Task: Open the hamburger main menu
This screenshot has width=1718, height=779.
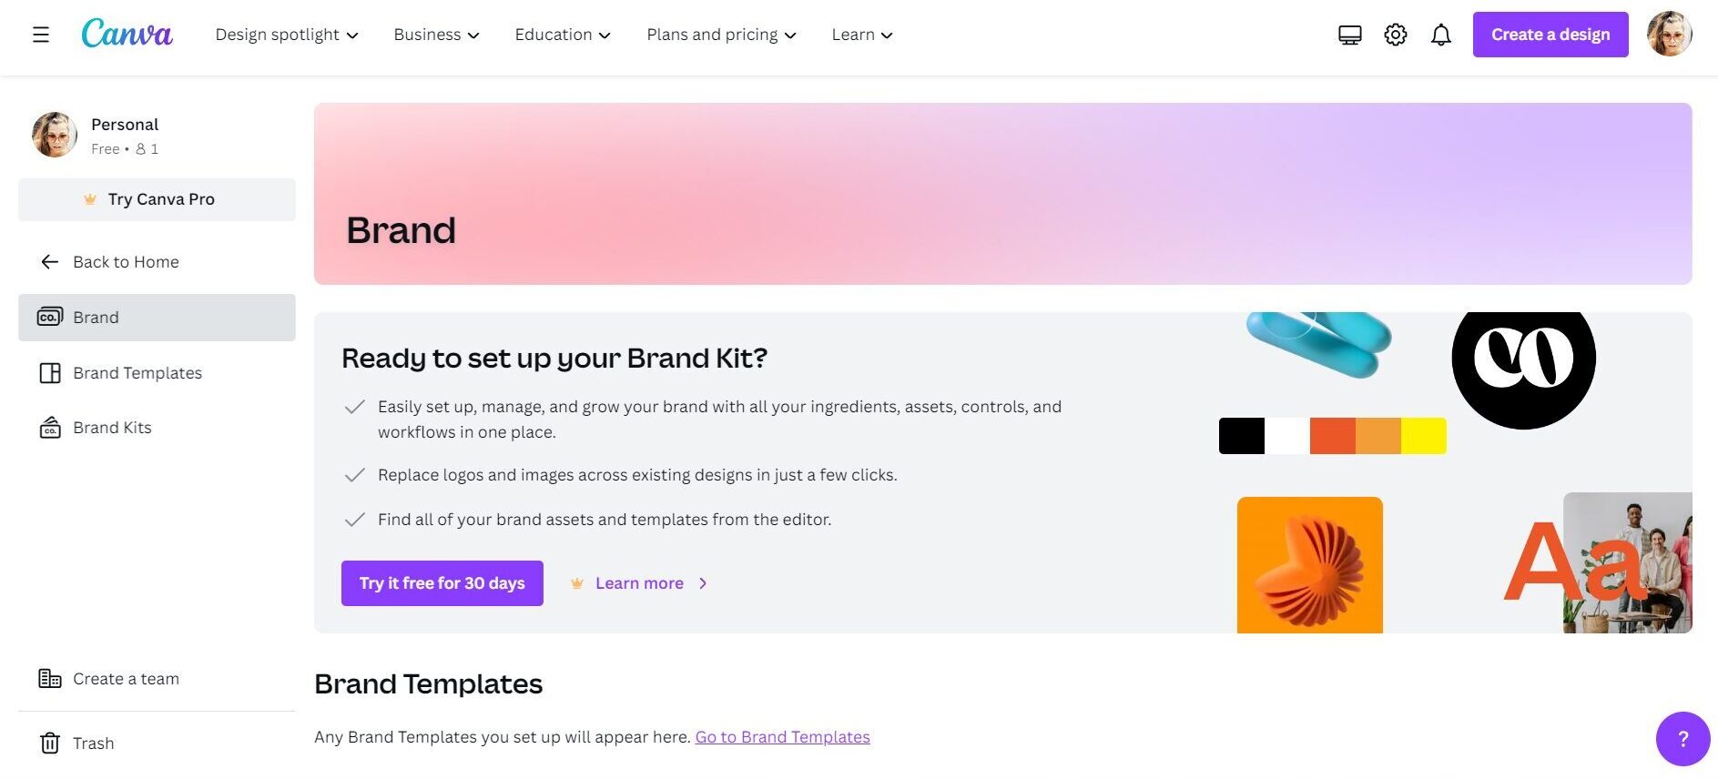Action: click(41, 35)
